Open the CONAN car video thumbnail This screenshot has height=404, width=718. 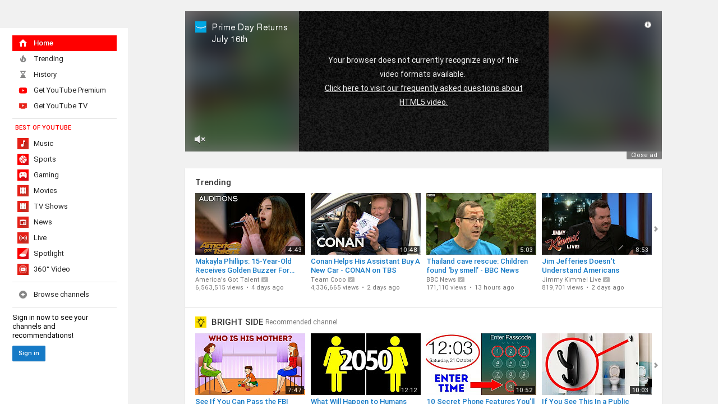pos(366,224)
